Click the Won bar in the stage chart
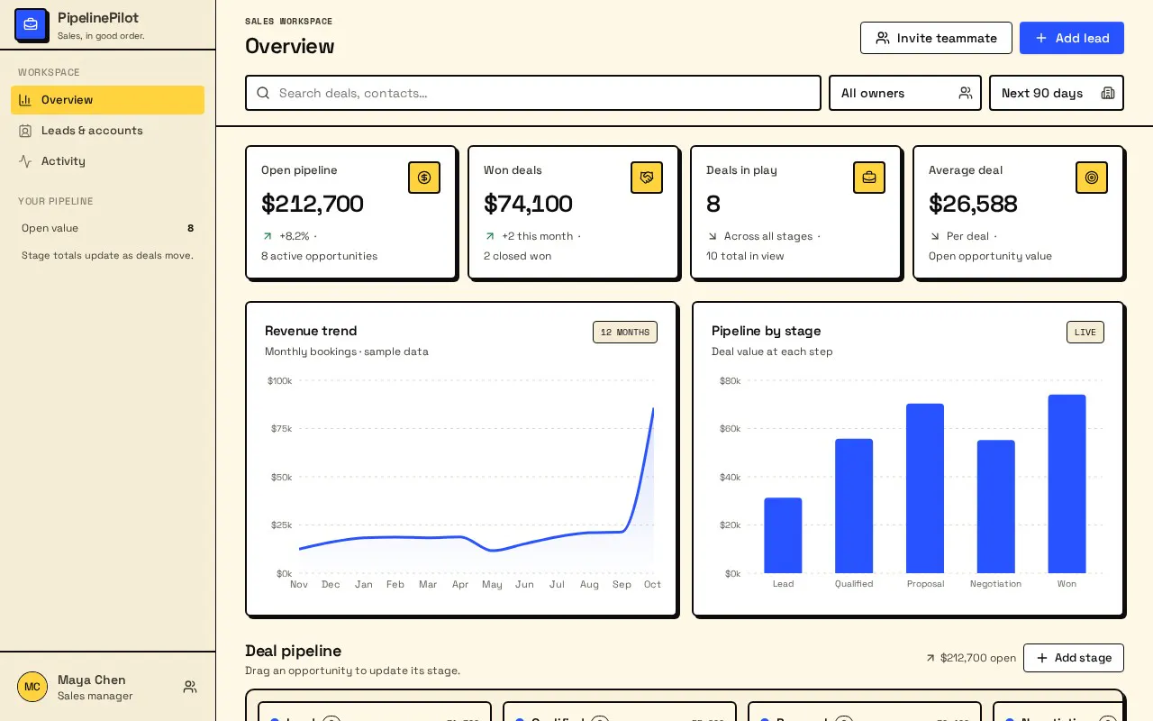The width and height of the screenshot is (1153, 721). 1067,484
